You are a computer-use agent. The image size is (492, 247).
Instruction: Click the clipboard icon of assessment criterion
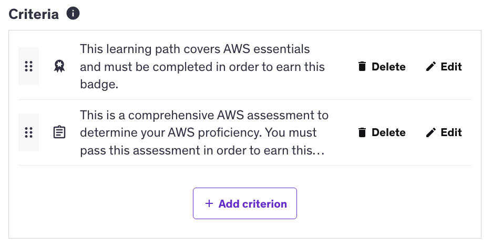[59, 132]
